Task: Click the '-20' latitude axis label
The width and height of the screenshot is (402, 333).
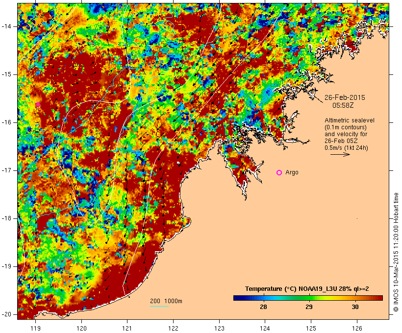Action: click(6, 314)
